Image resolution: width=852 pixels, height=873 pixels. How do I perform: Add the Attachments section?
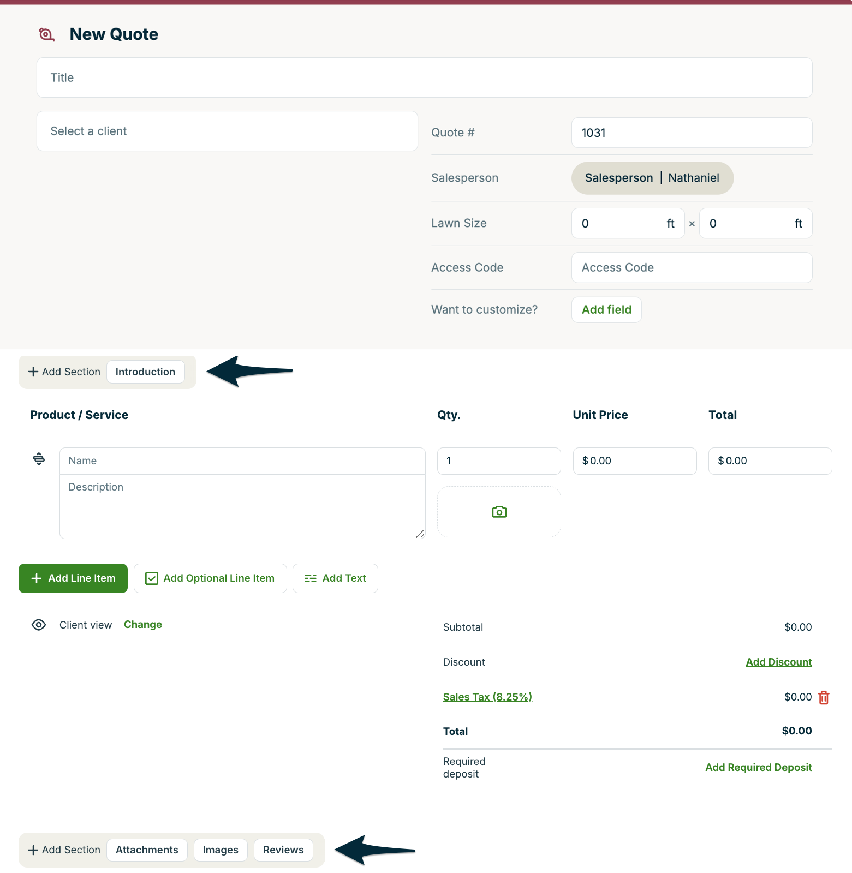147,850
